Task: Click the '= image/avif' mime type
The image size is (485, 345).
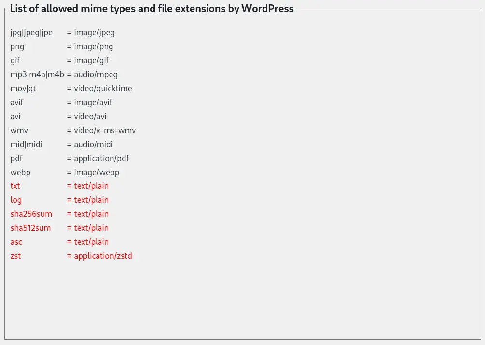Action: point(89,102)
